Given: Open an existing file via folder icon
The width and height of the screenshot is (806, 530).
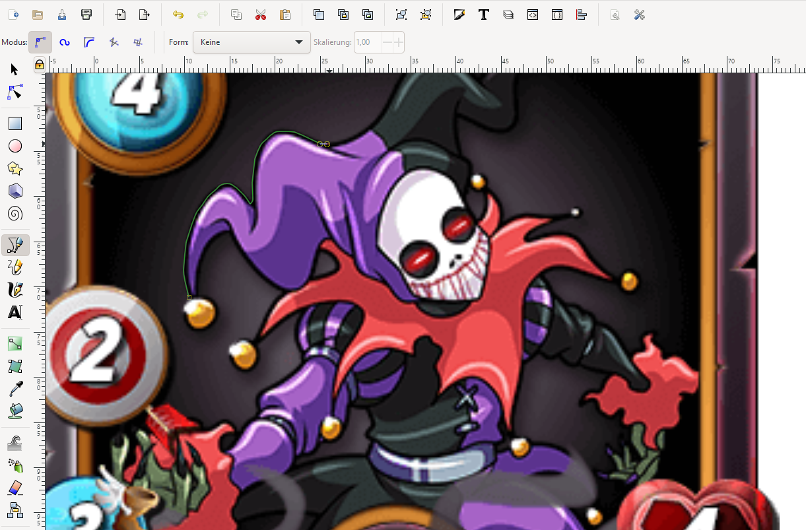Looking at the screenshot, I should coord(38,15).
